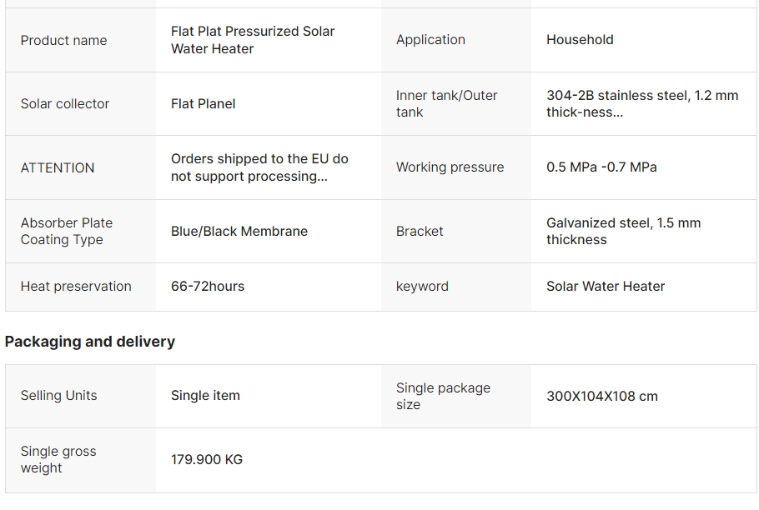Click the "Application" attribute label
This screenshot has height=510, width=759.
click(430, 39)
